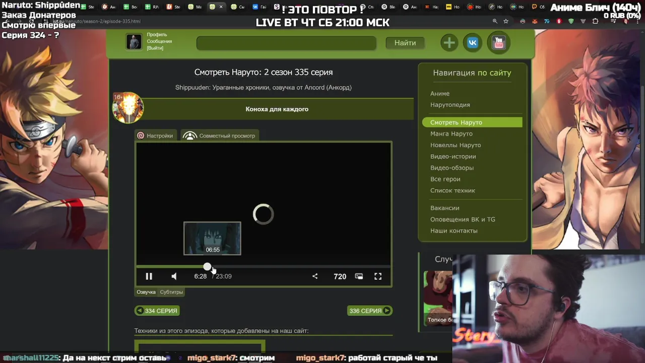This screenshot has height=363, width=645.
Task: Click the Adblock shield extension icon
Action: 571,21
